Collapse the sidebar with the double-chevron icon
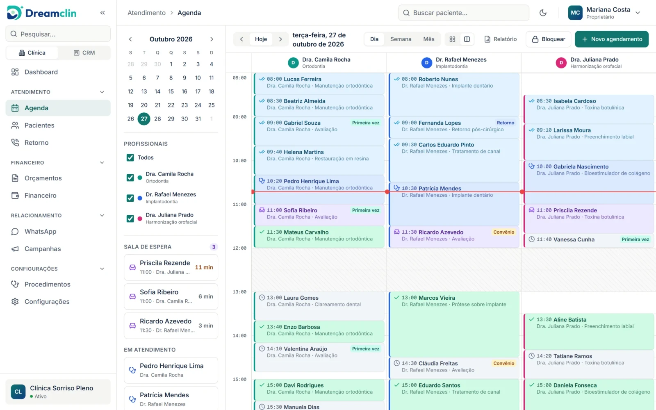 (102, 13)
